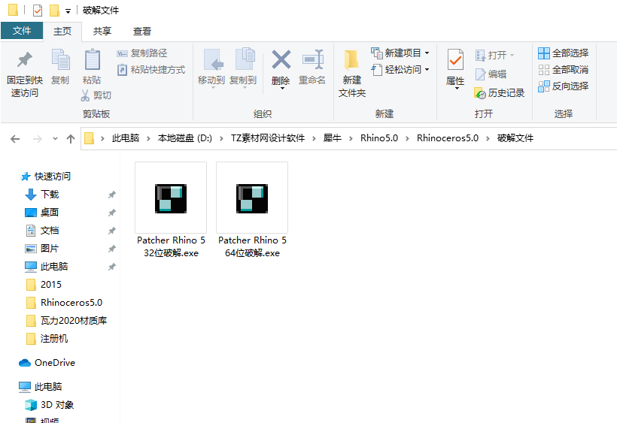Click the new folder icon in title bar
This screenshot has height=423, width=617.
(54, 11)
